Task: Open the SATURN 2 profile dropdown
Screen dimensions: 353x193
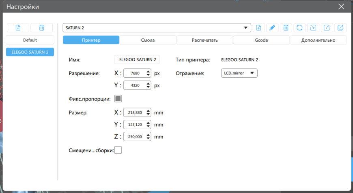Action: click(x=157, y=28)
